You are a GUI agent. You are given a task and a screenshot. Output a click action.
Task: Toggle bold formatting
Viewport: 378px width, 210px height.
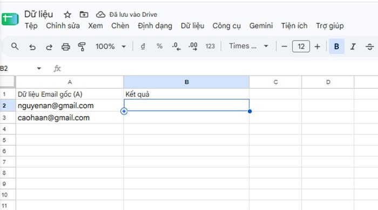336,46
